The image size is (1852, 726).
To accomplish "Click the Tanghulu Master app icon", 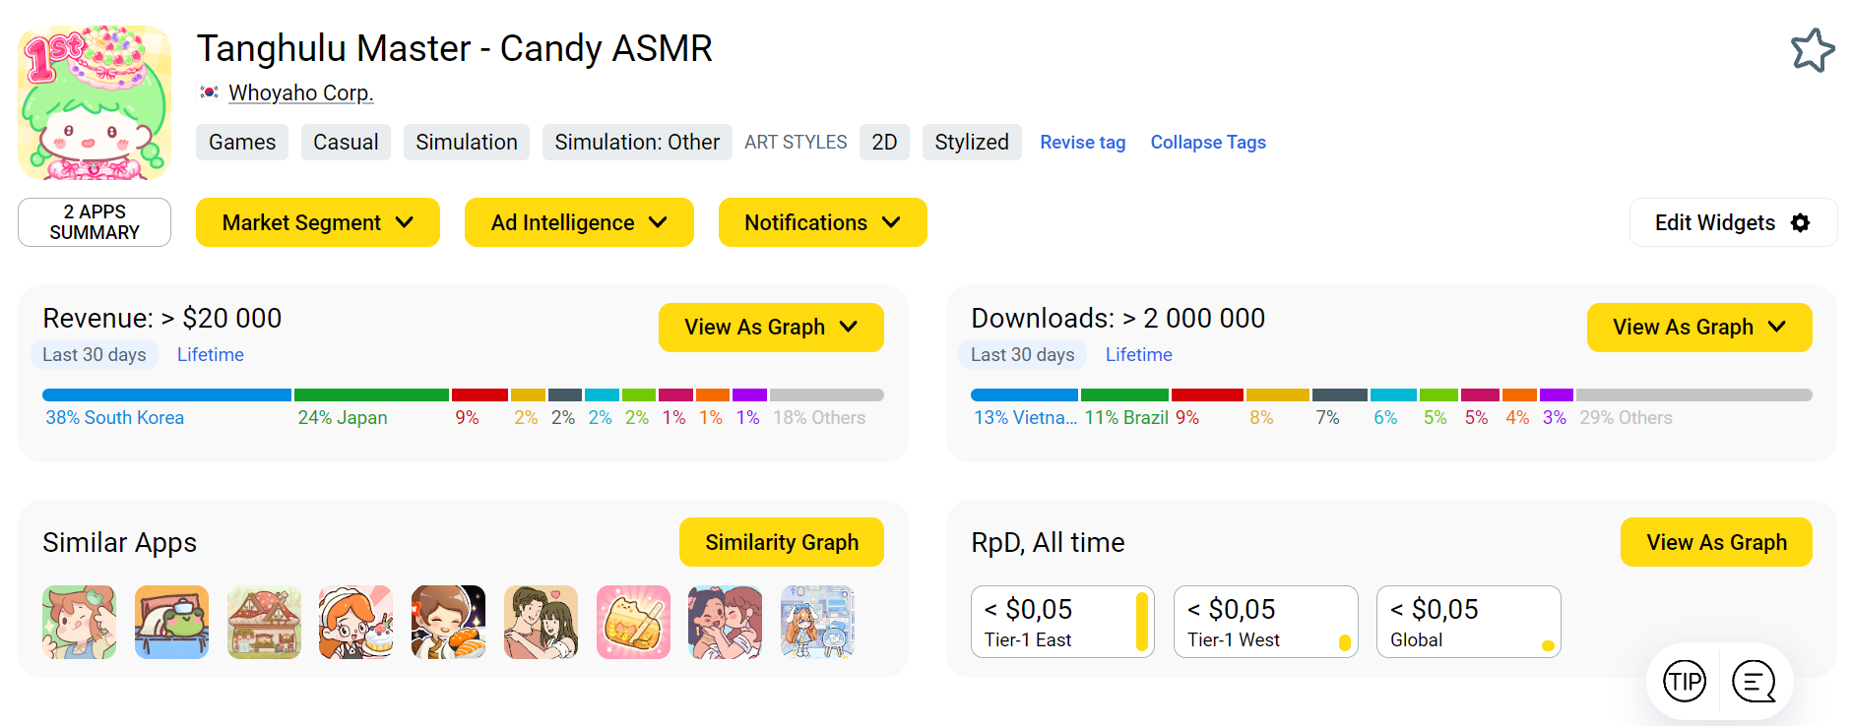I will (x=95, y=102).
